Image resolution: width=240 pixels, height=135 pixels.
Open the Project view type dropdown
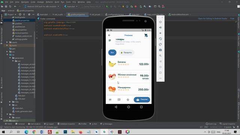(x=10, y=14)
